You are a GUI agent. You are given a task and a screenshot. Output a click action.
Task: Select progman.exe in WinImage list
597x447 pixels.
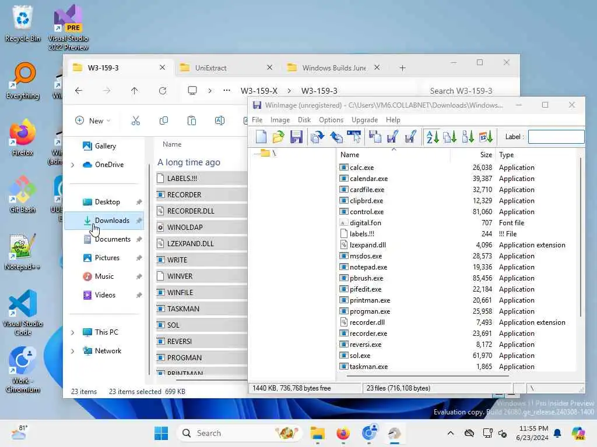click(370, 311)
